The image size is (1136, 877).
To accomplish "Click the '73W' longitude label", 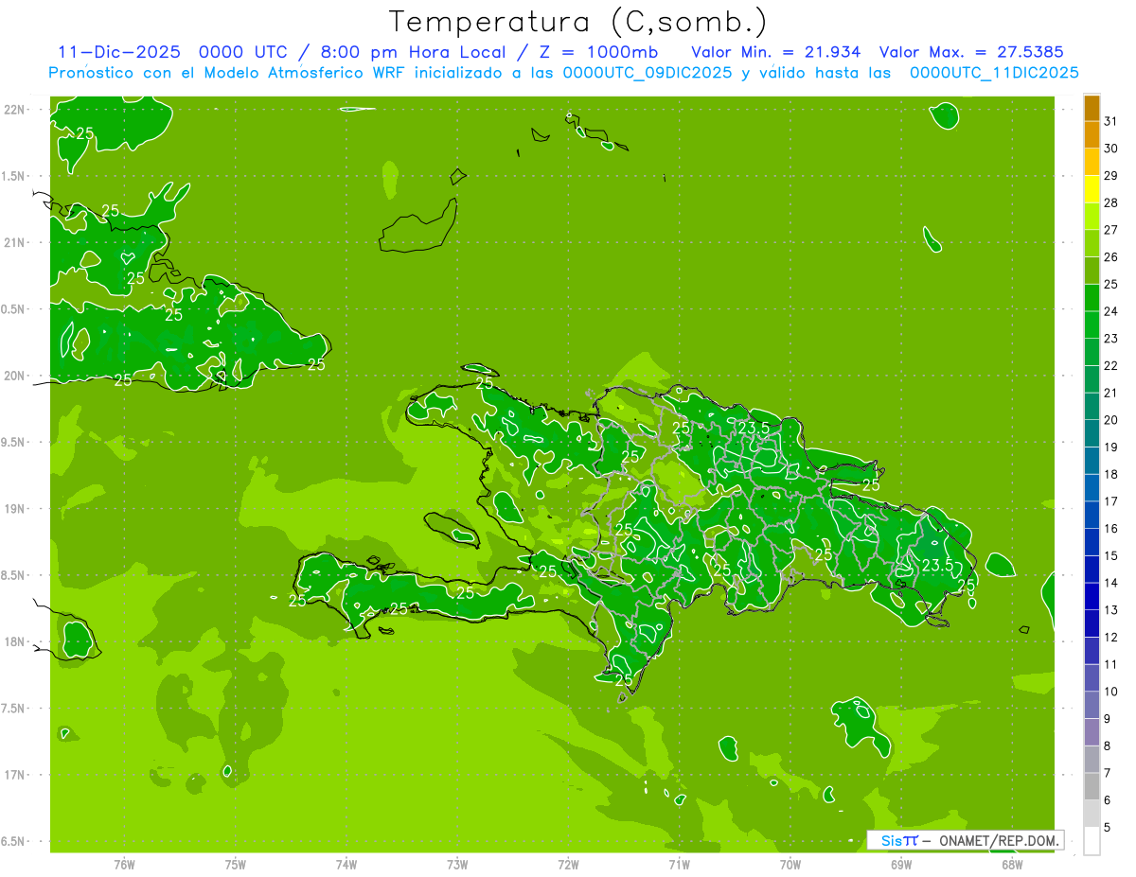I will [x=457, y=864].
